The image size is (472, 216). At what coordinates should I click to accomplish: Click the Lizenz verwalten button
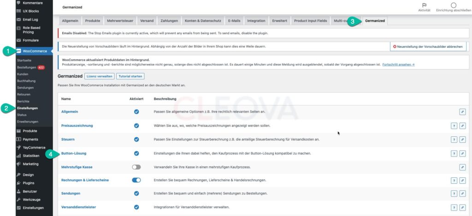100,76
